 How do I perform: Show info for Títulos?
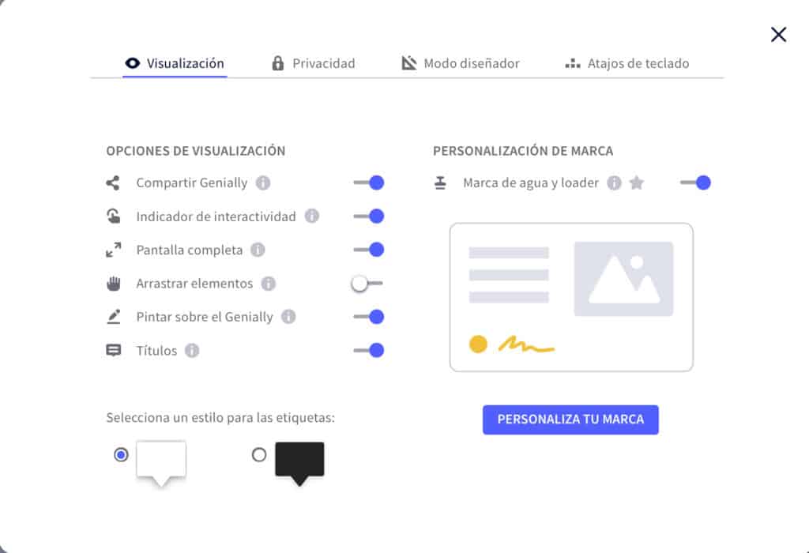[192, 350]
